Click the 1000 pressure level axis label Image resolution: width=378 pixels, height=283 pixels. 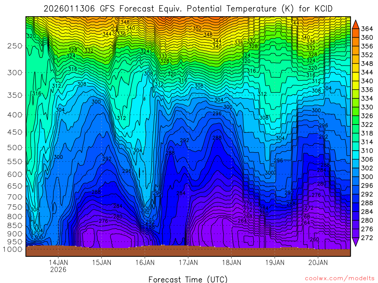[x=12, y=249]
